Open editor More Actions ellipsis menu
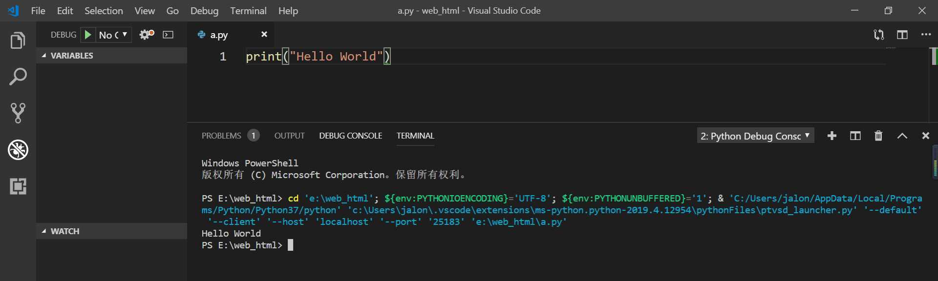This screenshot has height=281, width=938. (x=926, y=35)
